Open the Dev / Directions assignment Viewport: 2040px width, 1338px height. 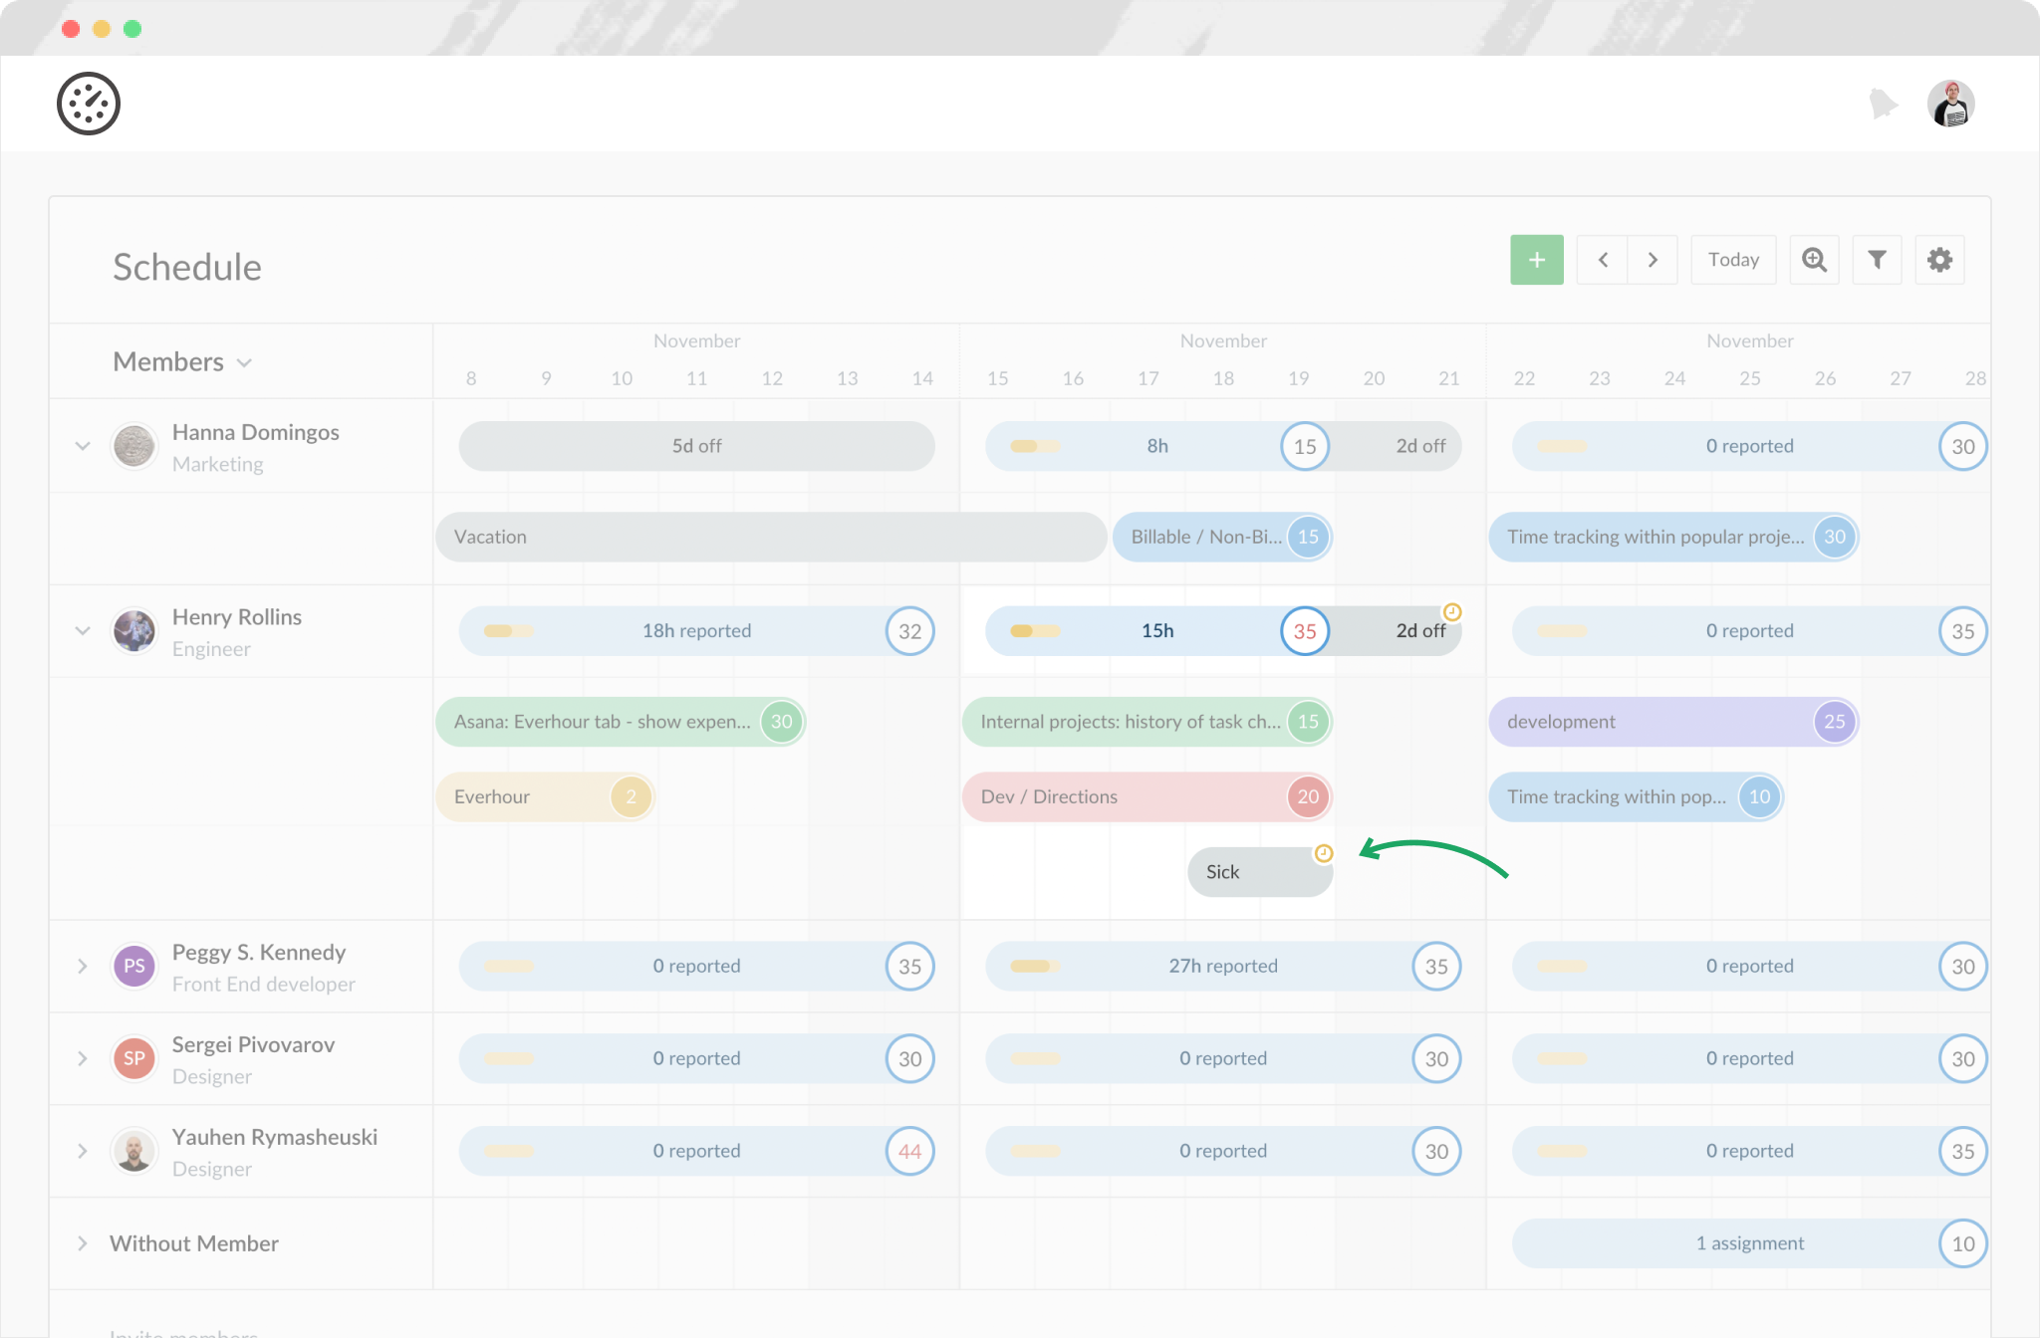pos(1126,797)
